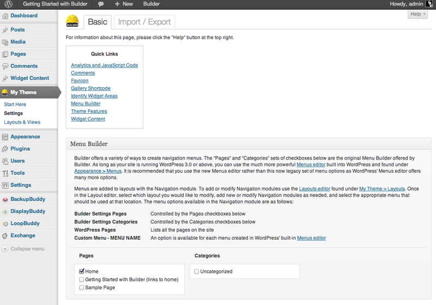The height and width of the screenshot is (305, 436).
Task: Click the Collapse menu arrow icon
Action: click(x=5, y=248)
